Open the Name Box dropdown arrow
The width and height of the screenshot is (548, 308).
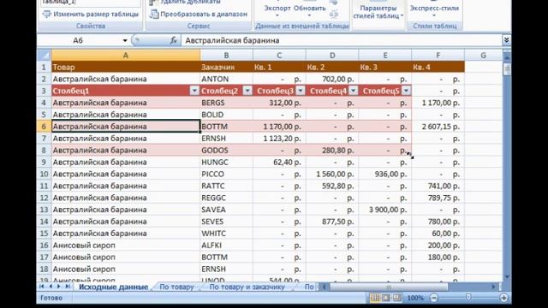pyautogui.click(x=125, y=40)
